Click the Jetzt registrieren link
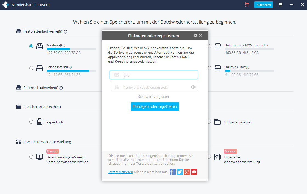The image size is (307, 194). tap(120, 172)
